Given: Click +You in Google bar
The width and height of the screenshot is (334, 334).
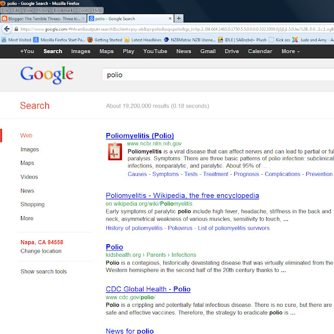Looking at the screenshot, I should (27, 51).
